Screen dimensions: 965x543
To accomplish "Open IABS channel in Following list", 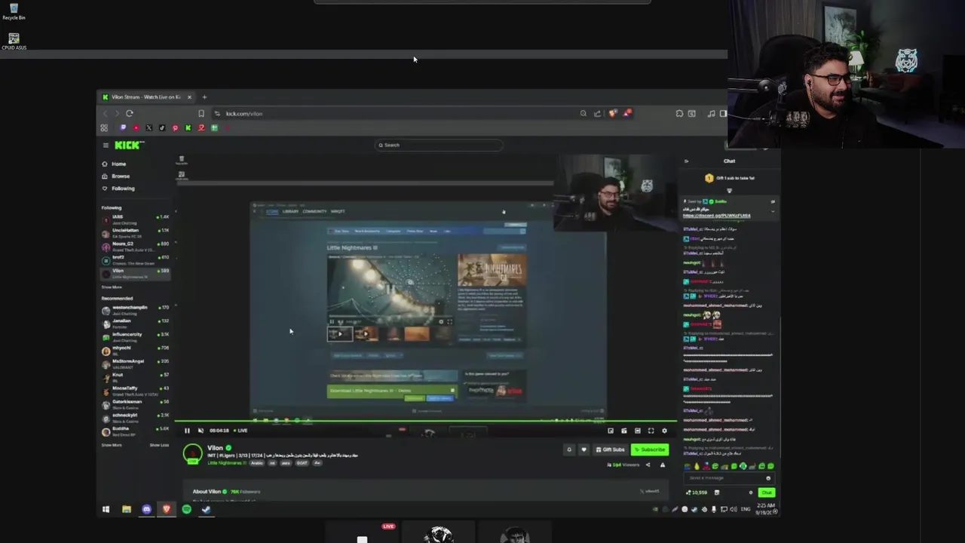I will pyautogui.click(x=136, y=219).
